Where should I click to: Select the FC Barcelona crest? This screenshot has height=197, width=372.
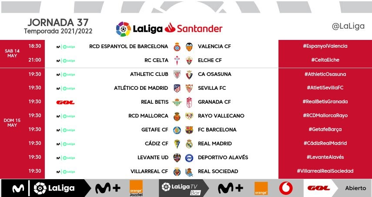[x=189, y=130]
